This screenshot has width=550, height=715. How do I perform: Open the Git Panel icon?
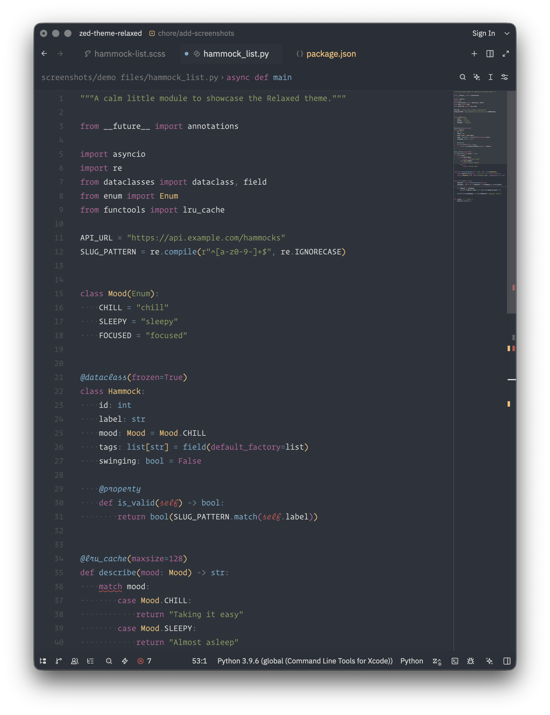59,661
